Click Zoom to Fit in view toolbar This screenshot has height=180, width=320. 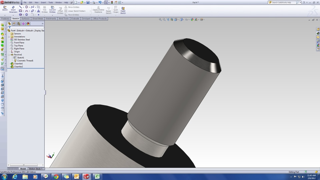(x=160, y=20)
